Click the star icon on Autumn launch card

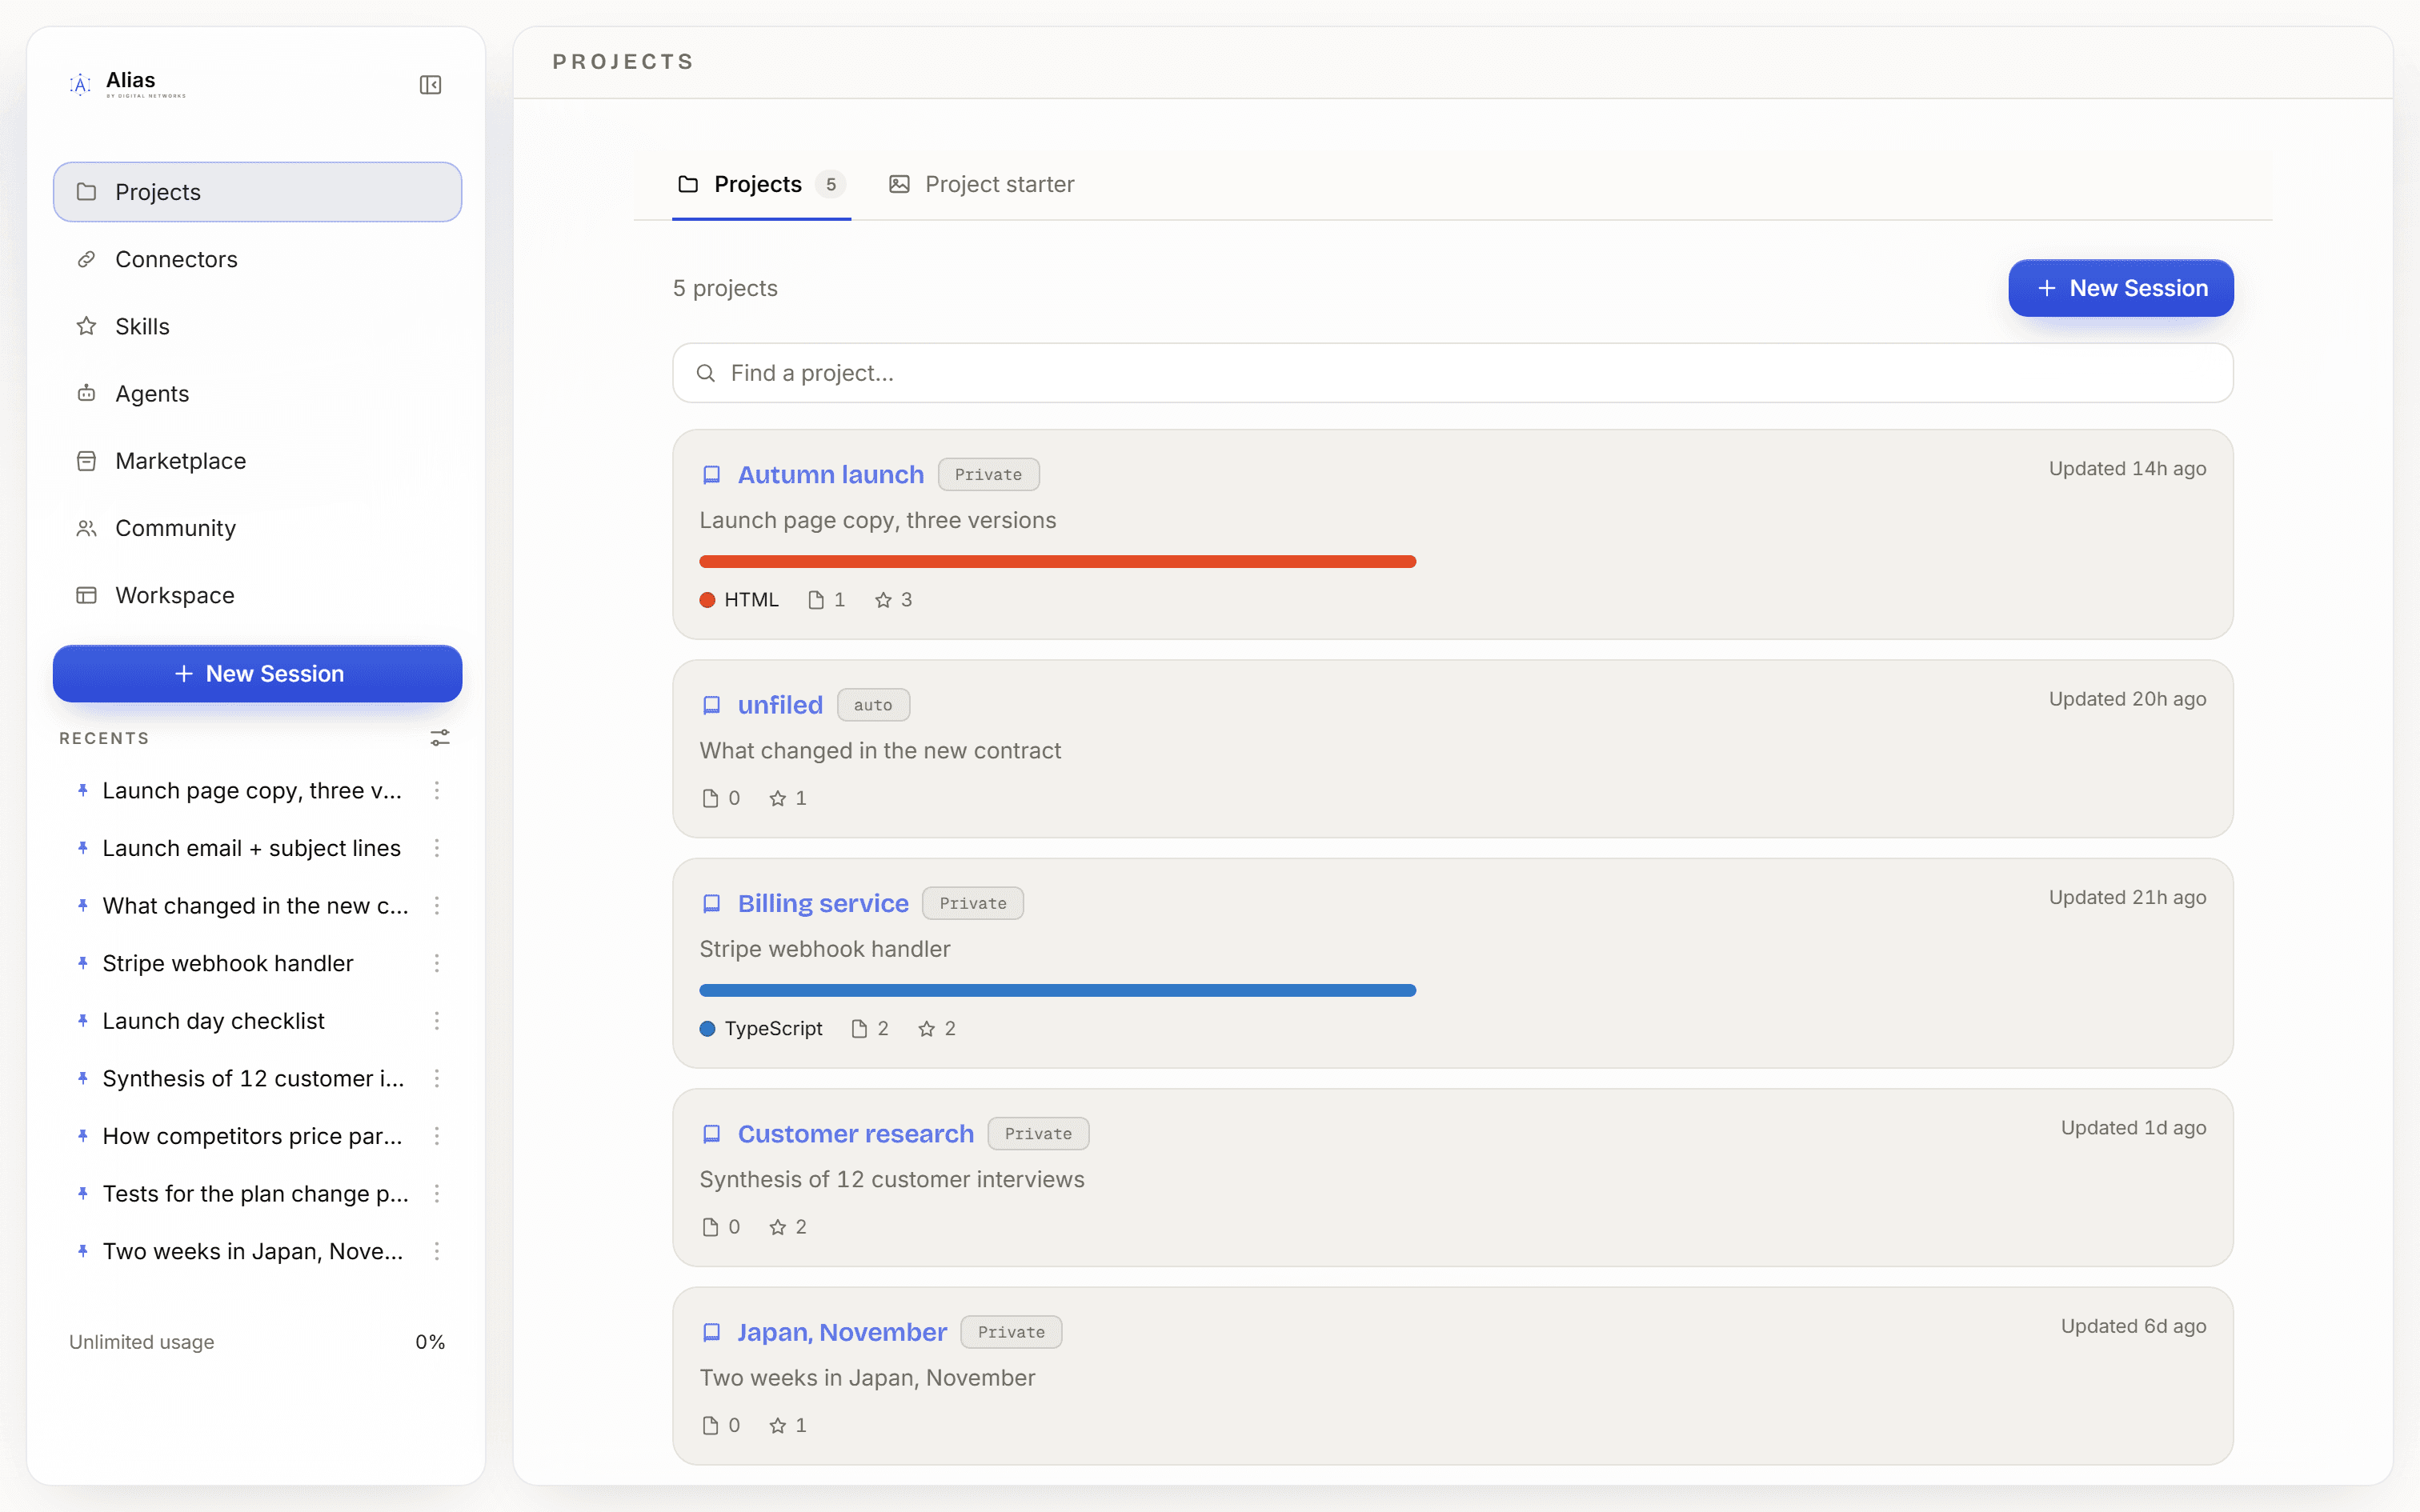883,600
